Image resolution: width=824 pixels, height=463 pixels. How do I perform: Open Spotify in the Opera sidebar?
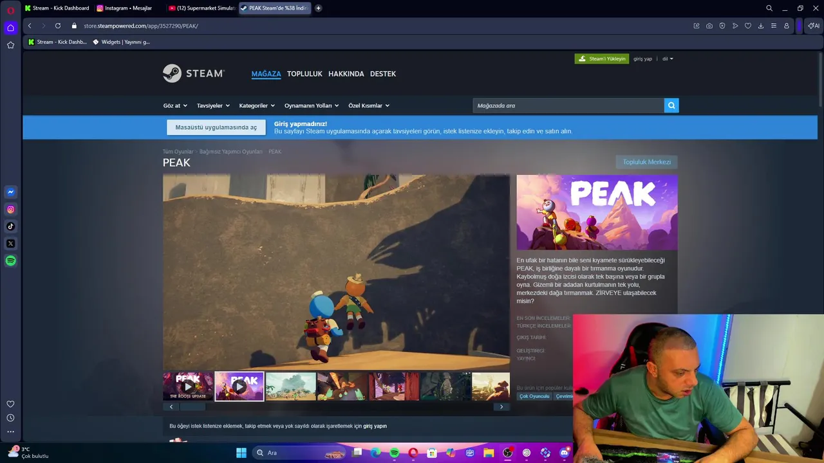click(x=10, y=260)
